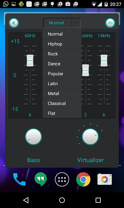This screenshot has width=124, height=208.
Task: Open the Hangouts app icon
Action: tap(41, 179)
